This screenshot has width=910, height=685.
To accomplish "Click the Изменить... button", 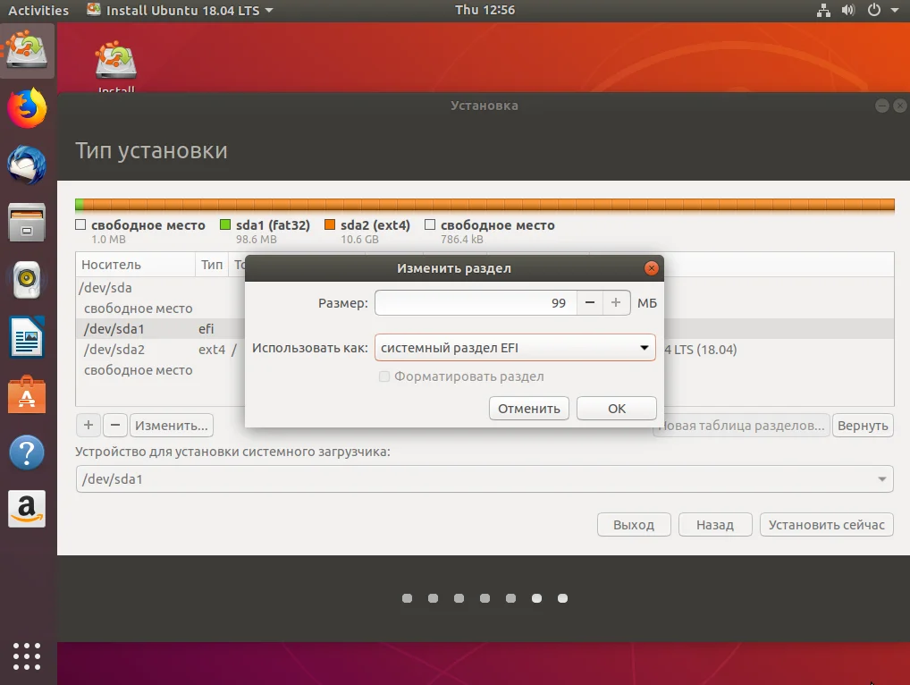I will point(172,426).
